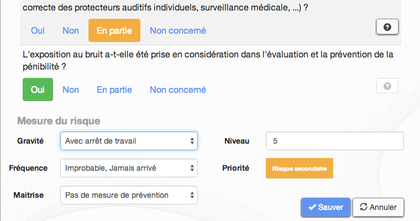
Task: Click the Niveau input field
Action: click(x=334, y=141)
